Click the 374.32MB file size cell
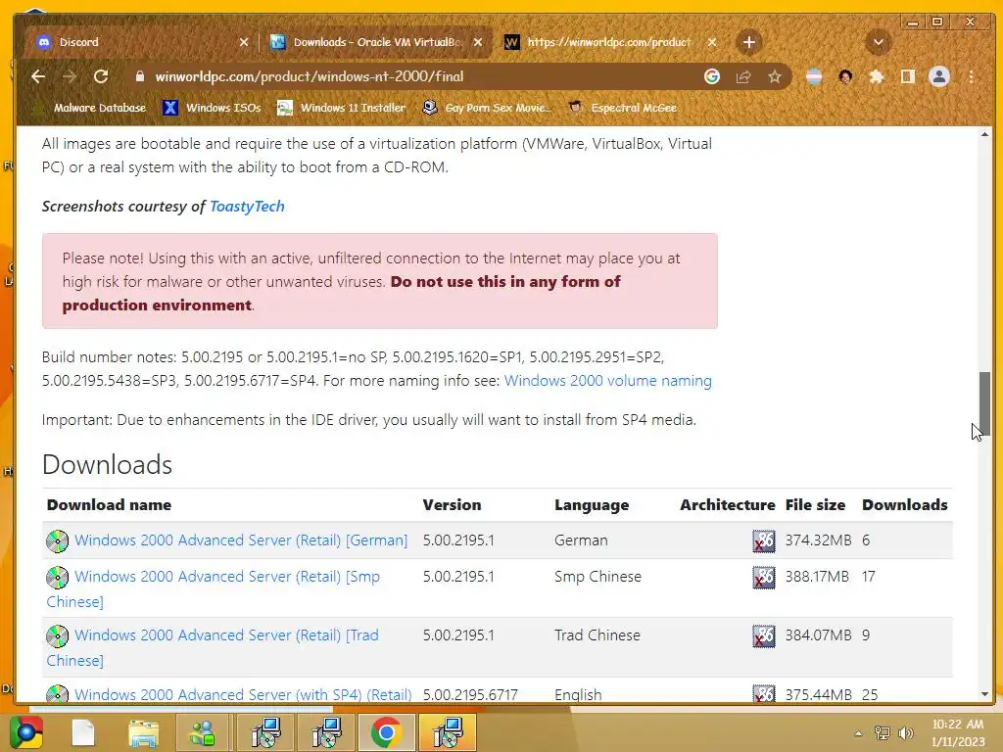The width and height of the screenshot is (1003, 752). [x=818, y=540]
